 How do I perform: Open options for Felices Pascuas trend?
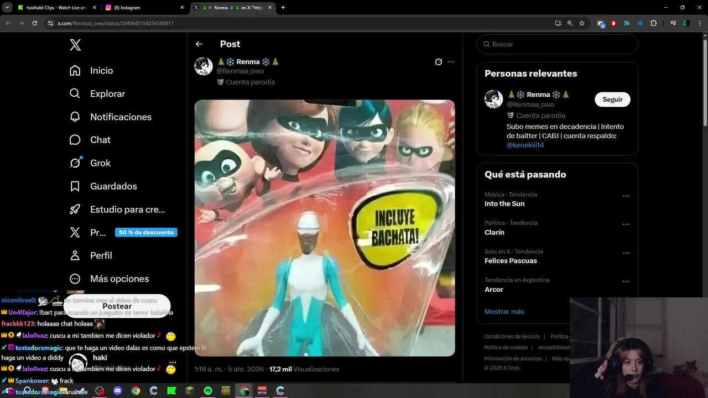(626, 253)
